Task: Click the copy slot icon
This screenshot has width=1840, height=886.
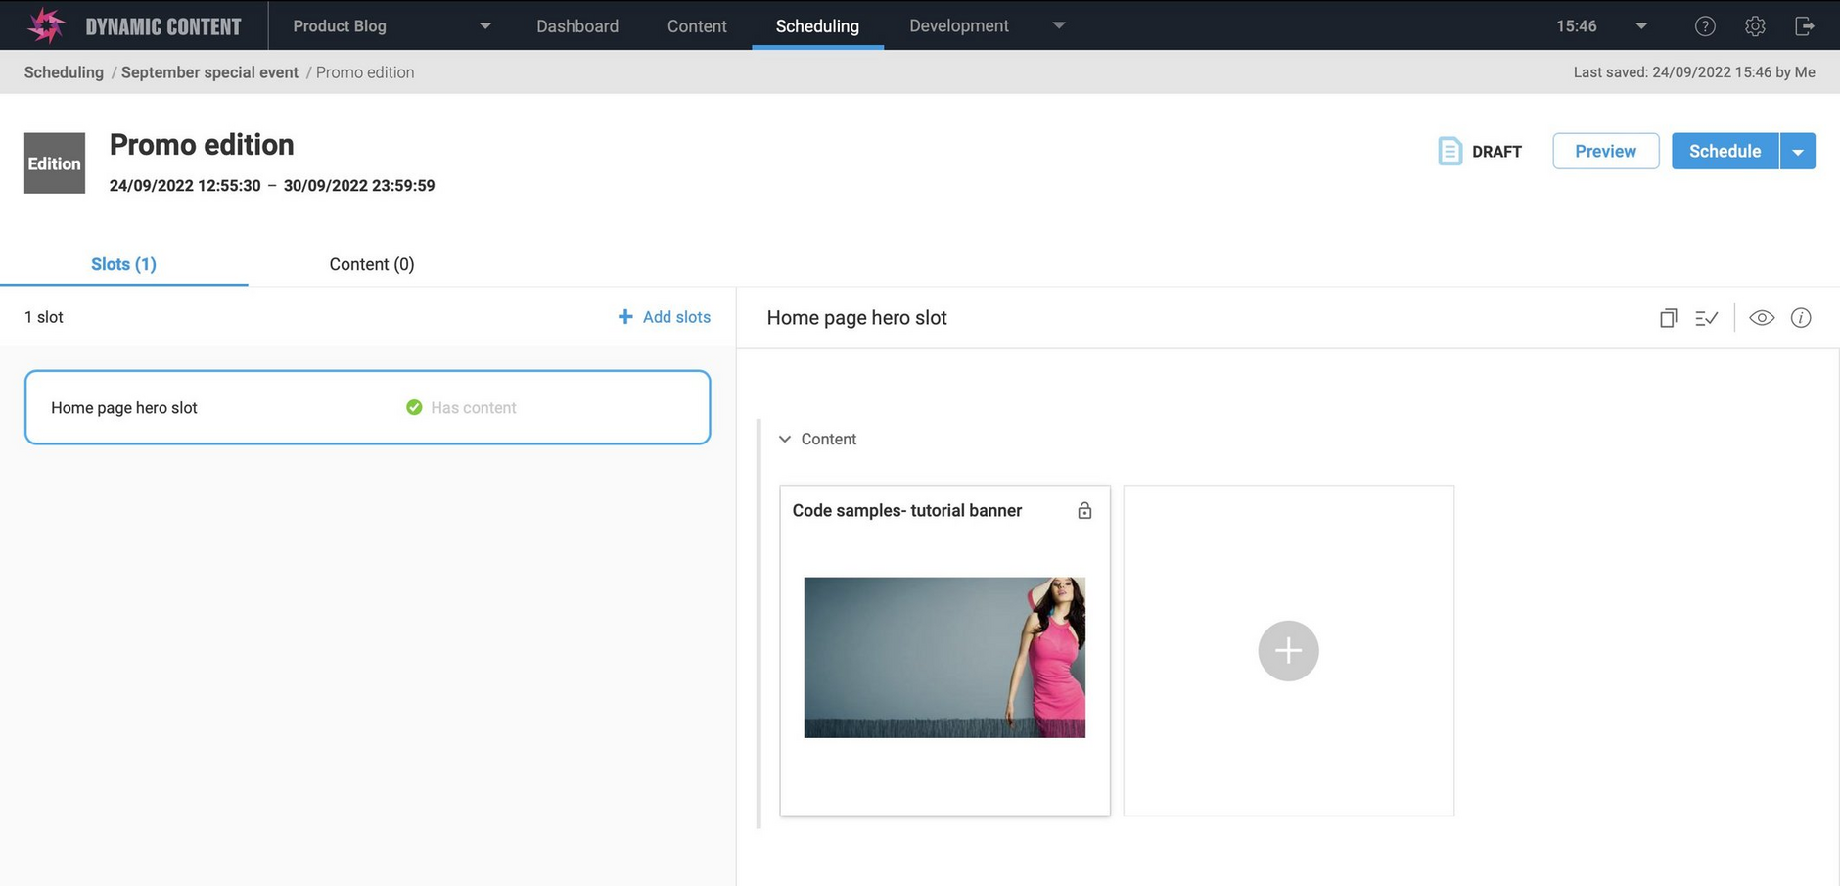Action: point(1668,318)
